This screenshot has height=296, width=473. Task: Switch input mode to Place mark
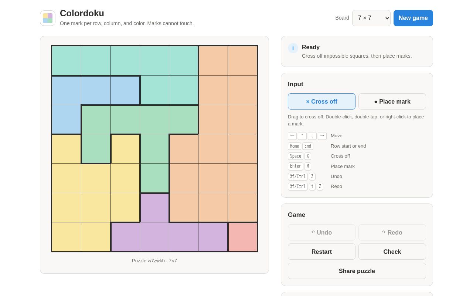pyautogui.click(x=392, y=101)
